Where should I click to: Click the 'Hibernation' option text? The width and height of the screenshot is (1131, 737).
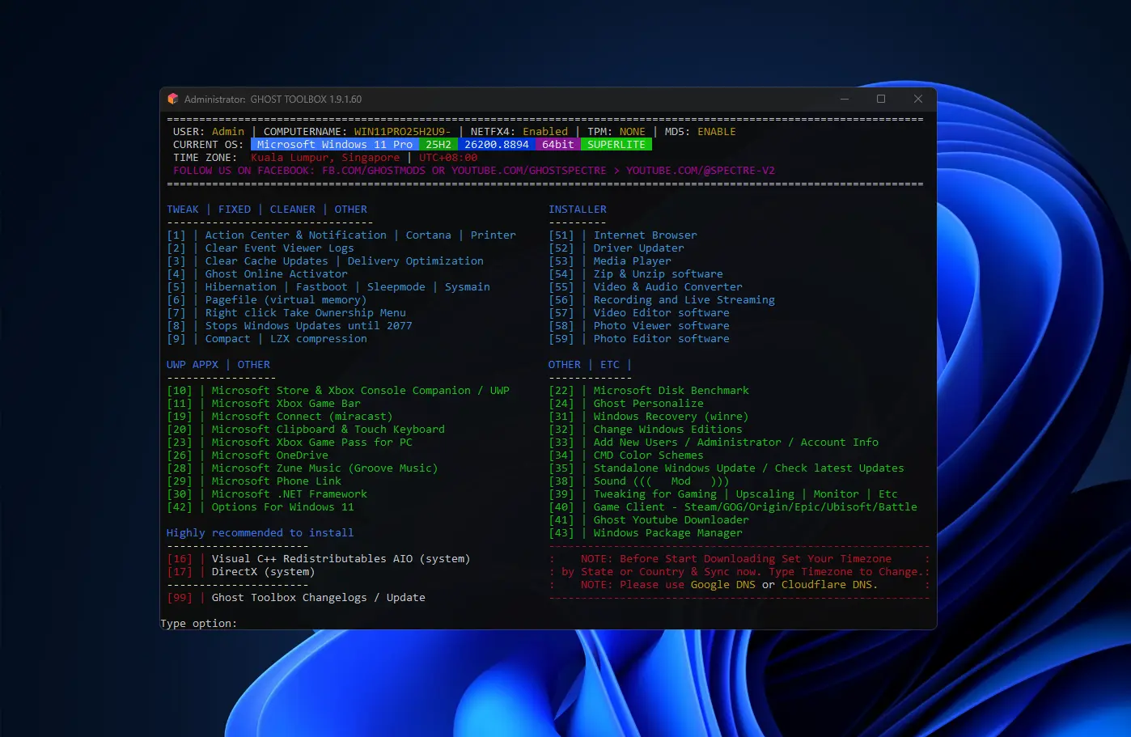pos(241,287)
